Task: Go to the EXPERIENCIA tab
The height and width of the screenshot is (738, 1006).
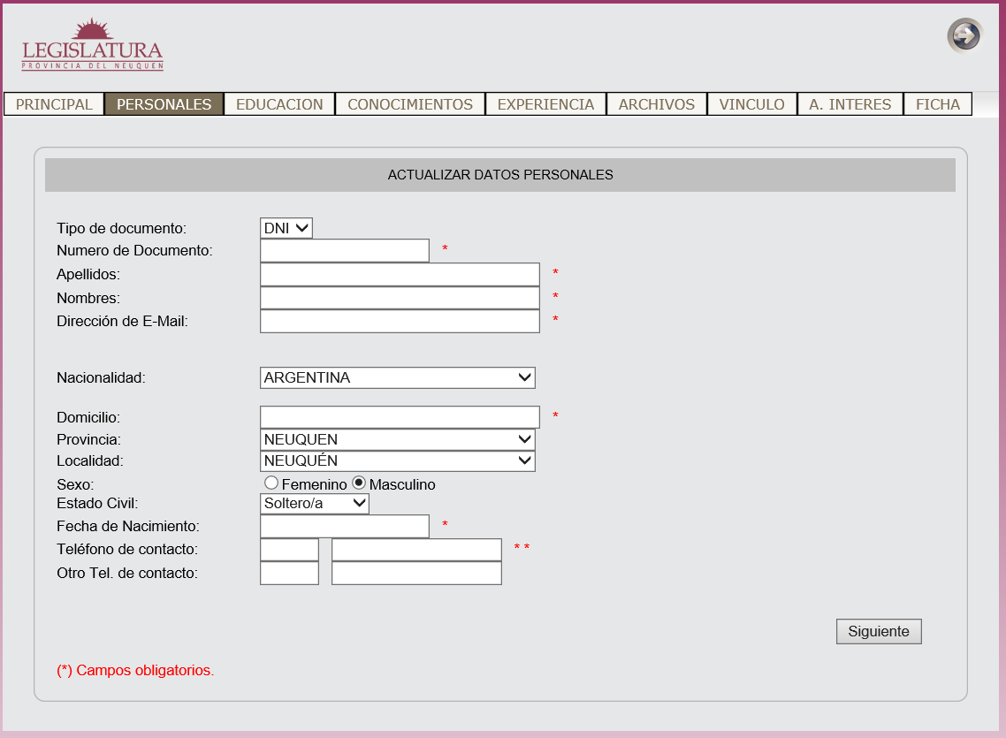Action: pyautogui.click(x=545, y=104)
